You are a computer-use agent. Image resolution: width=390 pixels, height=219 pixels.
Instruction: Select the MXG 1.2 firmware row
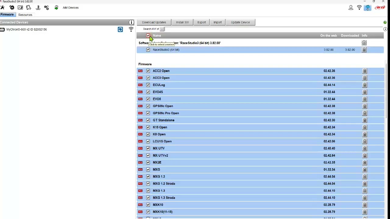click(260, 176)
